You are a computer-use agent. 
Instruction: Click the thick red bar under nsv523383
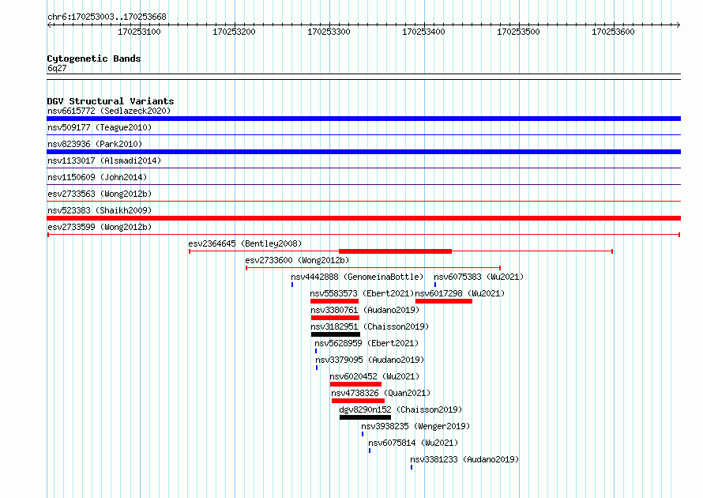pos(363,218)
